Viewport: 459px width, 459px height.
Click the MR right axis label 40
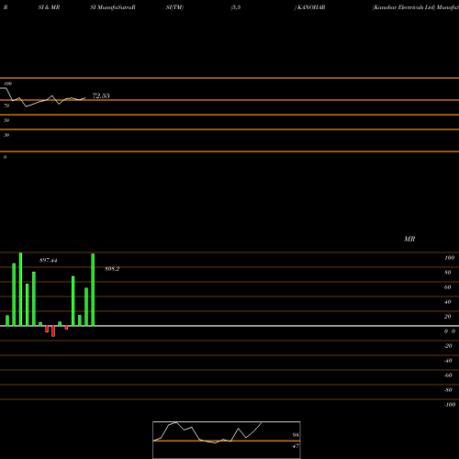click(448, 302)
